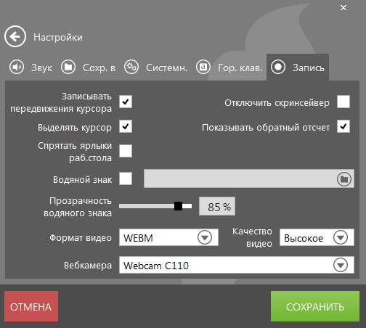366x328 pixels.
Task: Select the Запись tab label
Action: (x=309, y=68)
